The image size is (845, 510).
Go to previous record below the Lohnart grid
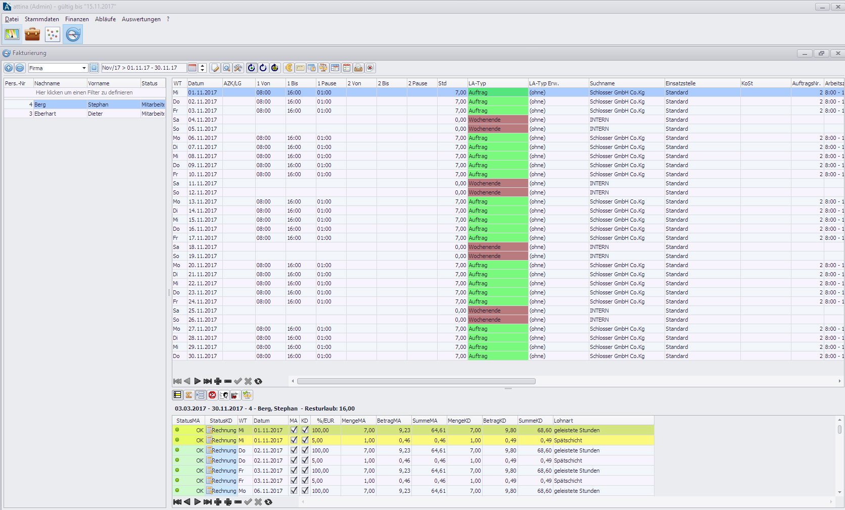coord(187,502)
